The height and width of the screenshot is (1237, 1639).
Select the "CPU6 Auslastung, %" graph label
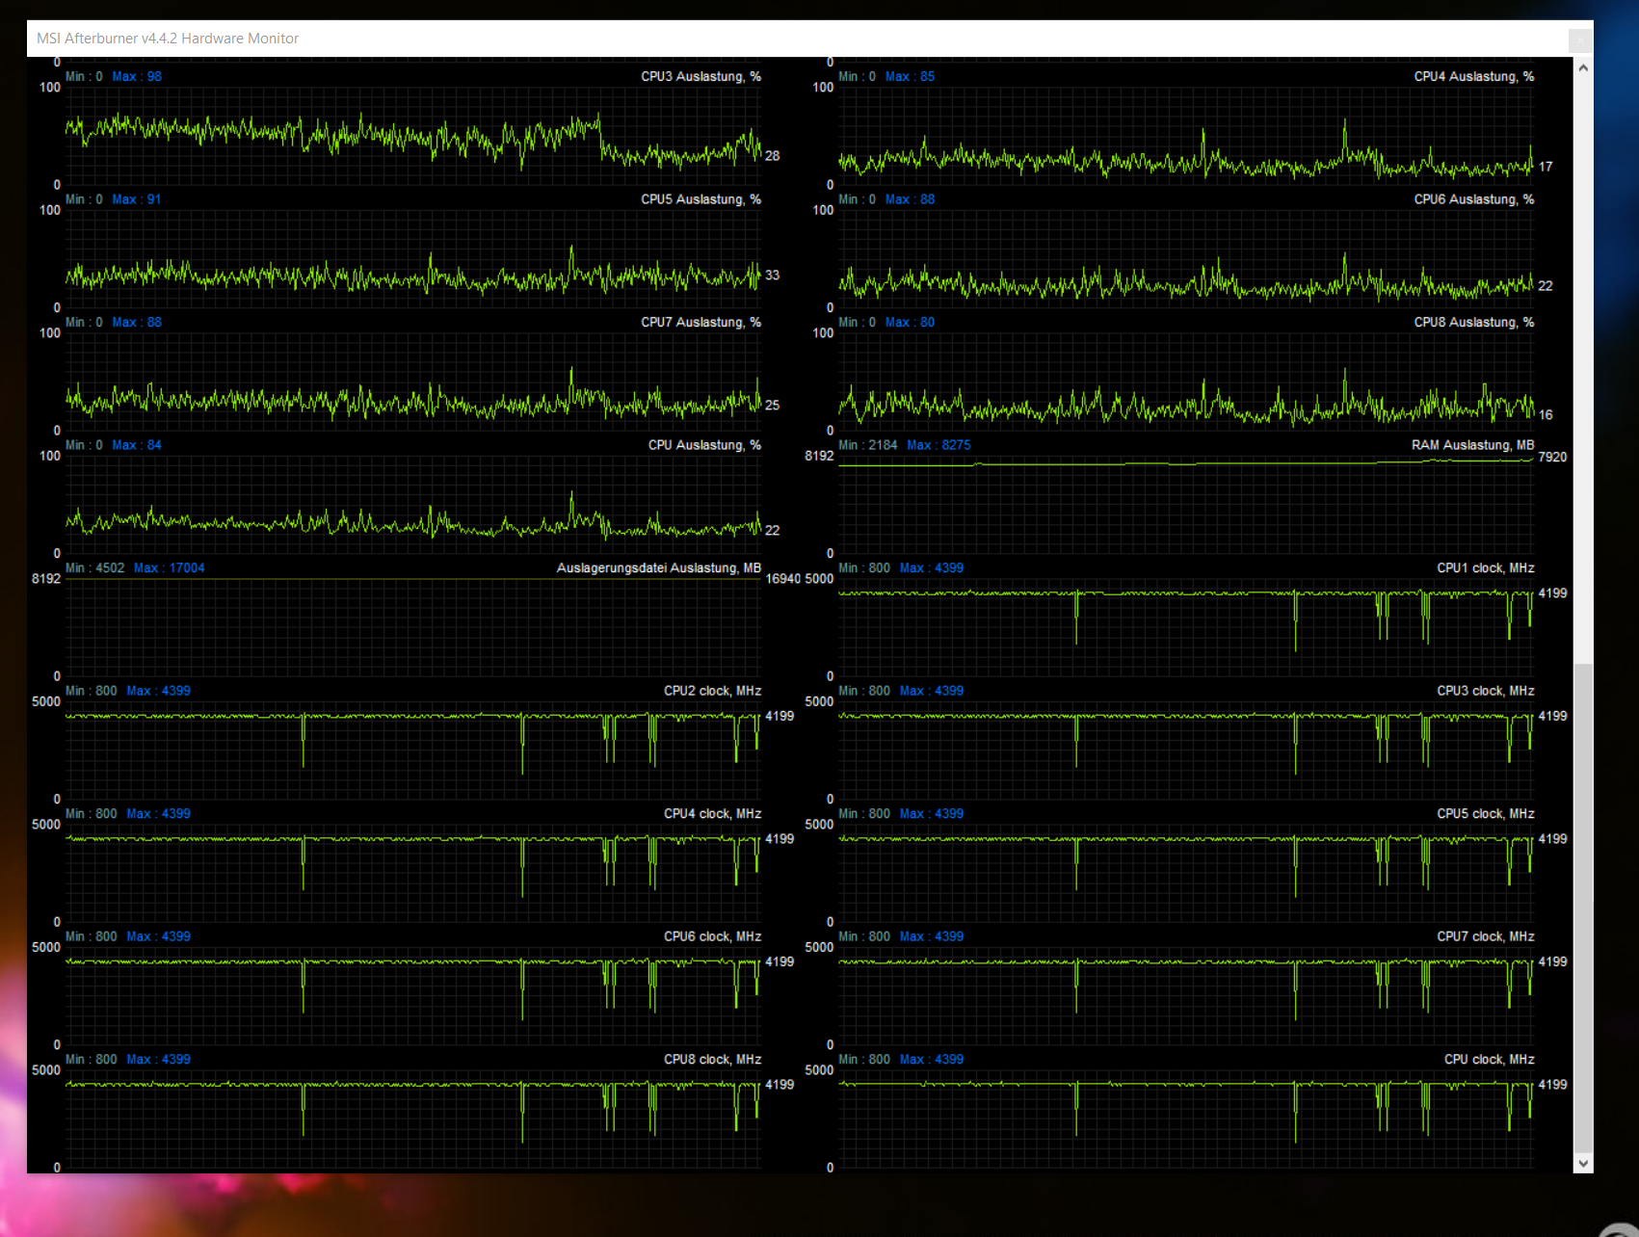[1473, 199]
